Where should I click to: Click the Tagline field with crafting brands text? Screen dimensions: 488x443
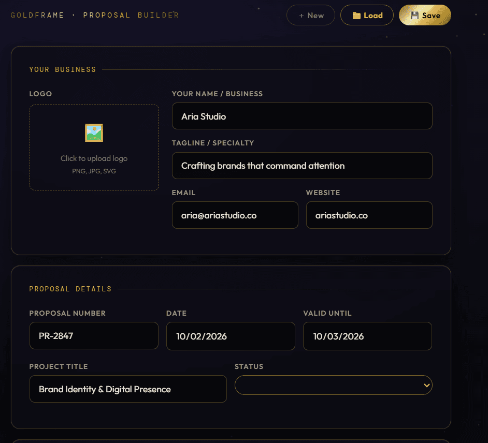(302, 166)
